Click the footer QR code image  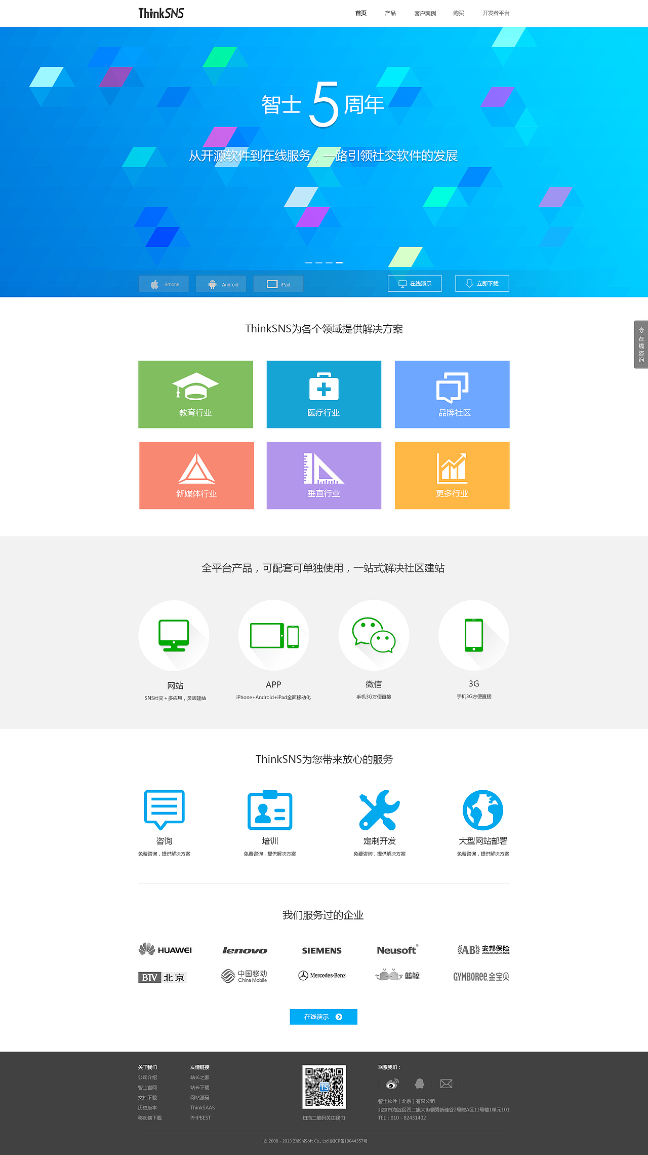pyautogui.click(x=324, y=1087)
